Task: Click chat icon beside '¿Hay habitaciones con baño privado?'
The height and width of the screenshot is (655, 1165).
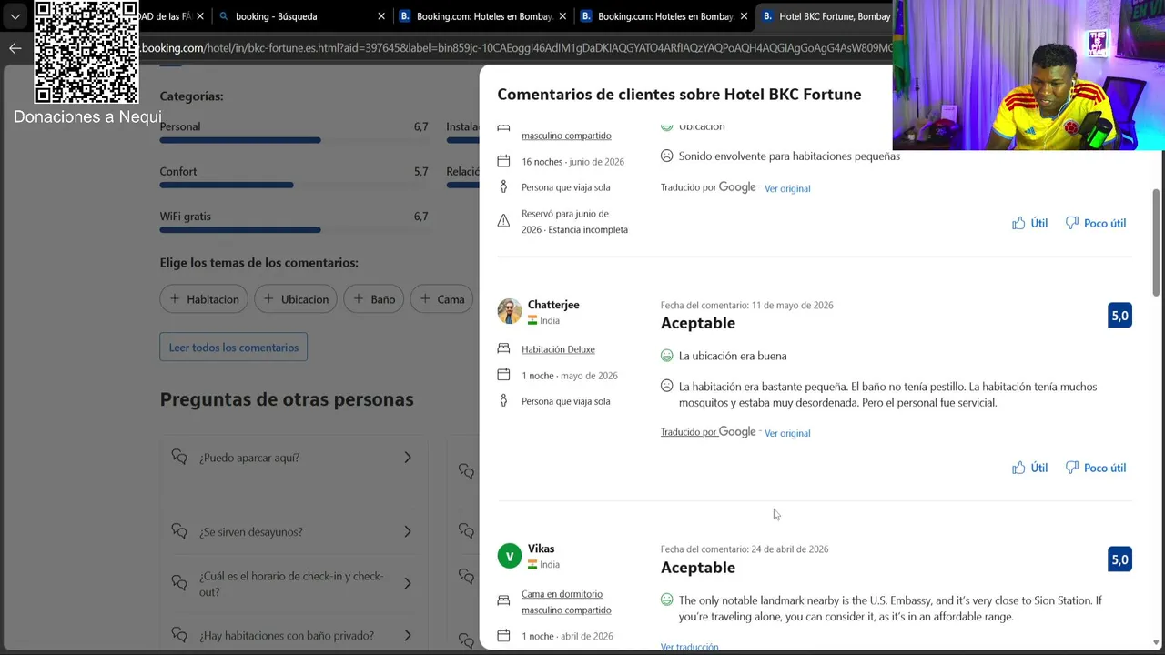Action: pyautogui.click(x=179, y=636)
